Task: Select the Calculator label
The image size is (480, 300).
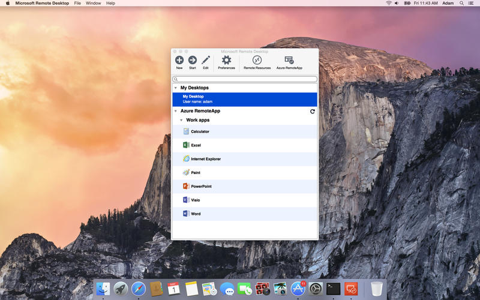Action: click(x=200, y=131)
